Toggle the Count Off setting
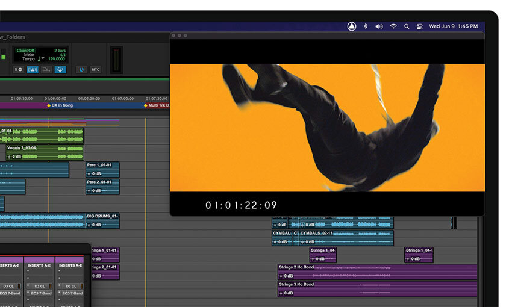The image size is (512, 307). [25, 50]
